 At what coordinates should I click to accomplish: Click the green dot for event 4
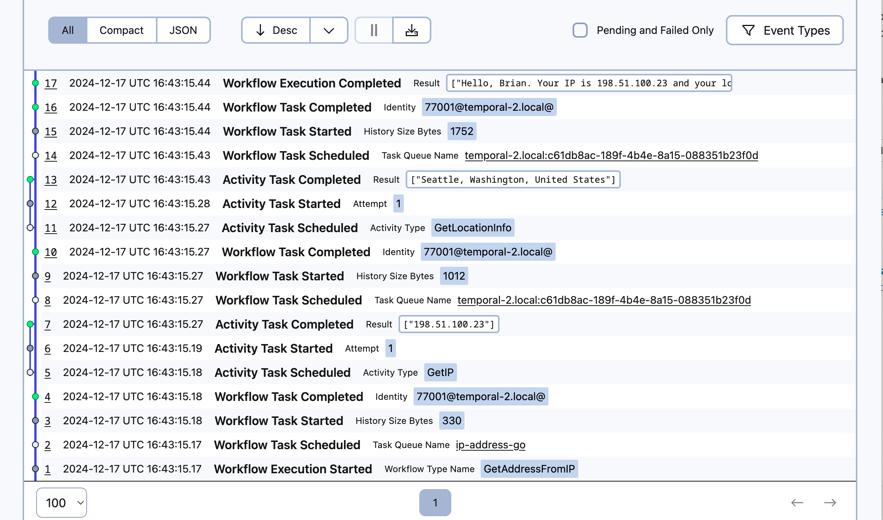(35, 396)
